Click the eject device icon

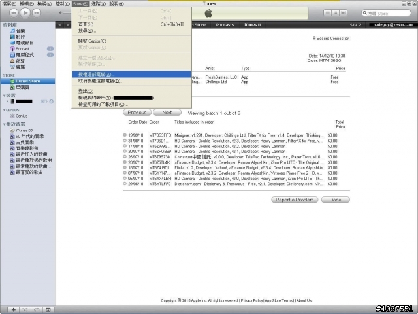pyautogui.click(x=52, y=101)
